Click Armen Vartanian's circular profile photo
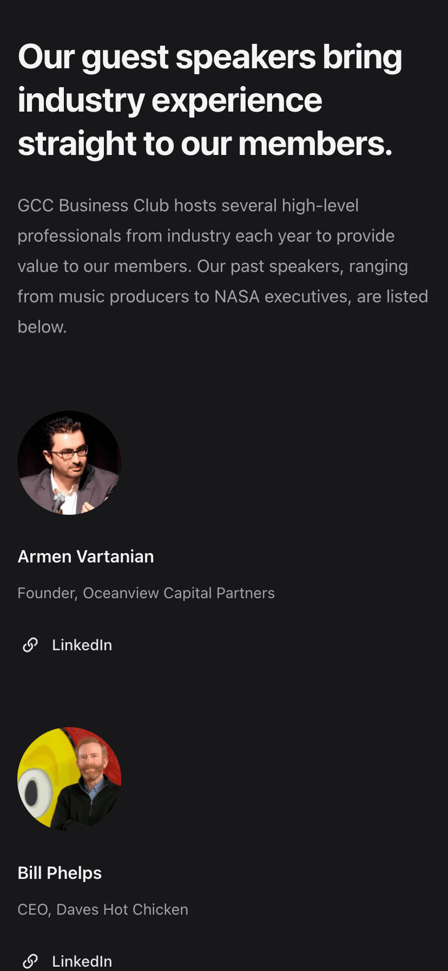The image size is (448, 971). tap(69, 463)
